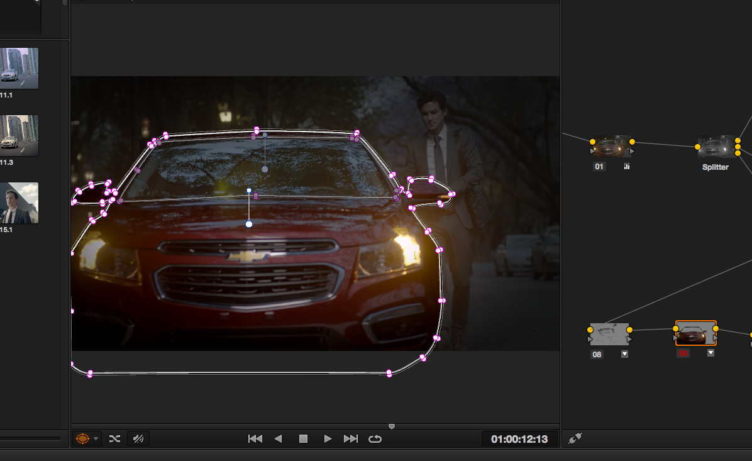Click node 01 RGB output connector
Screen dimensions: 752x461
click(632, 142)
